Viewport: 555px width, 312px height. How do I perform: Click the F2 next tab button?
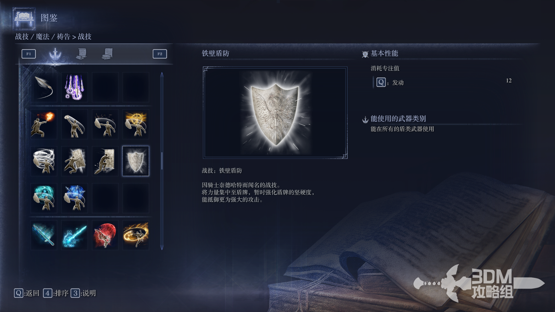coord(160,54)
